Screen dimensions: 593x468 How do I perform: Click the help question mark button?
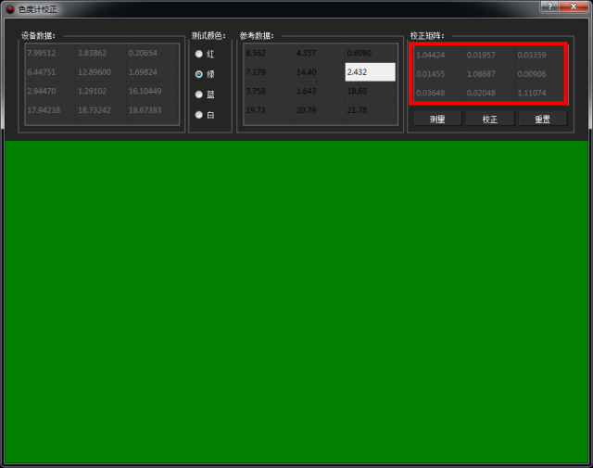pyautogui.click(x=550, y=7)
